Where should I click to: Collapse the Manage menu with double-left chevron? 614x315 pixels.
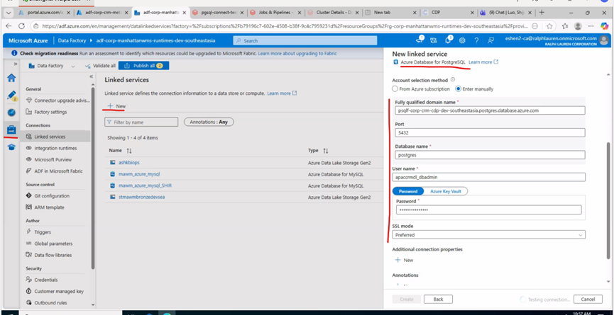[91, 76]
